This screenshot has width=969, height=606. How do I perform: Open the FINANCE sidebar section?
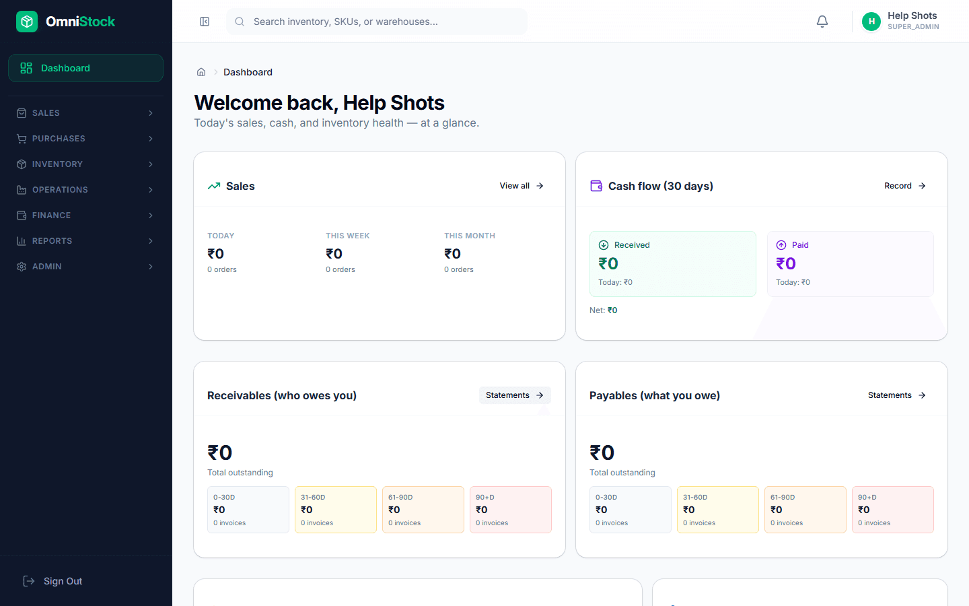(85, 215)
